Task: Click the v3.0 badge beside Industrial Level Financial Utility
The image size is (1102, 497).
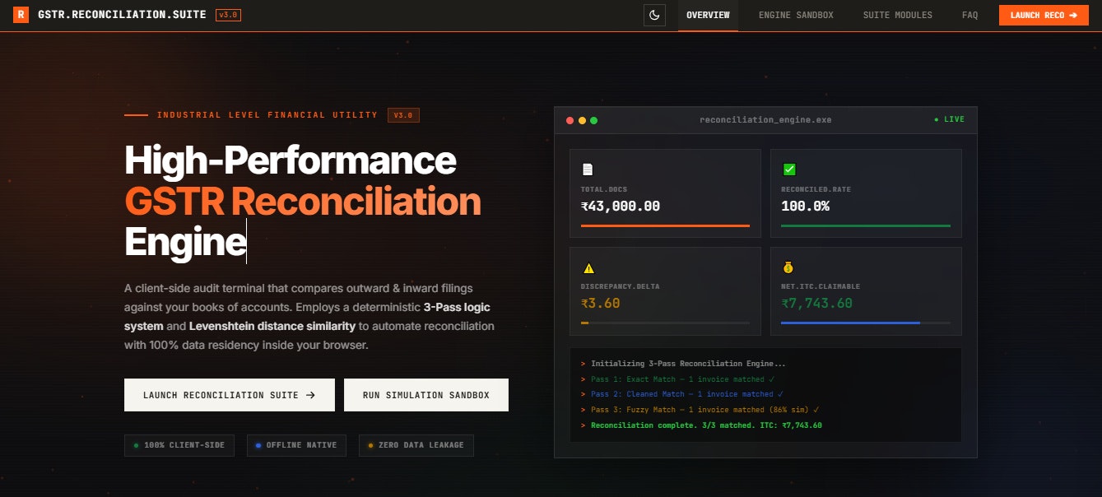Action: 403,115
